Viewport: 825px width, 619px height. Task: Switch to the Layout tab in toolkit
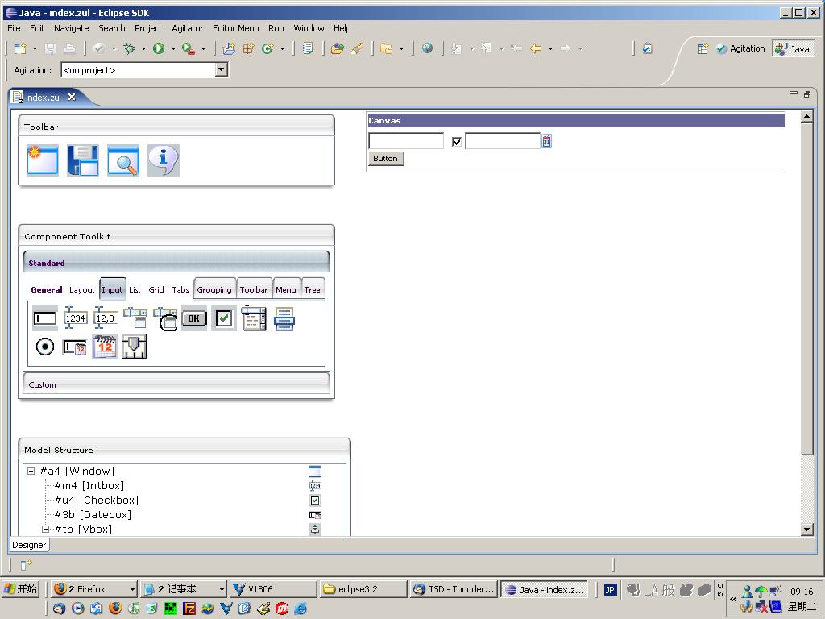pyautogui.click(x=81, y=289)
